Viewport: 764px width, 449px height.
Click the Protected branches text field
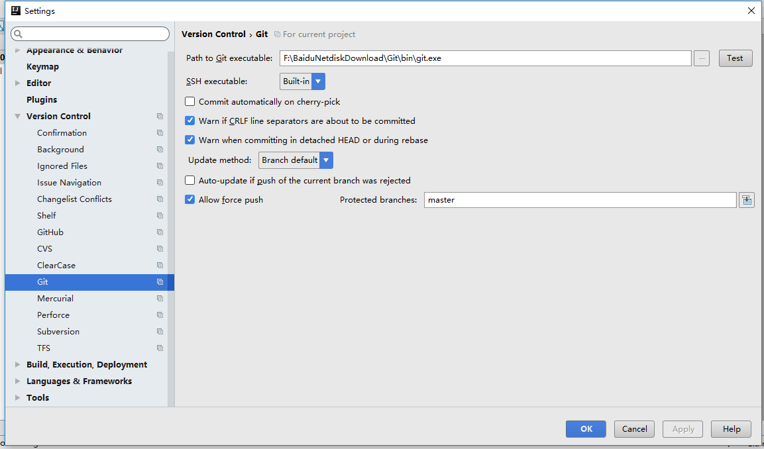(x=580, y=199)
